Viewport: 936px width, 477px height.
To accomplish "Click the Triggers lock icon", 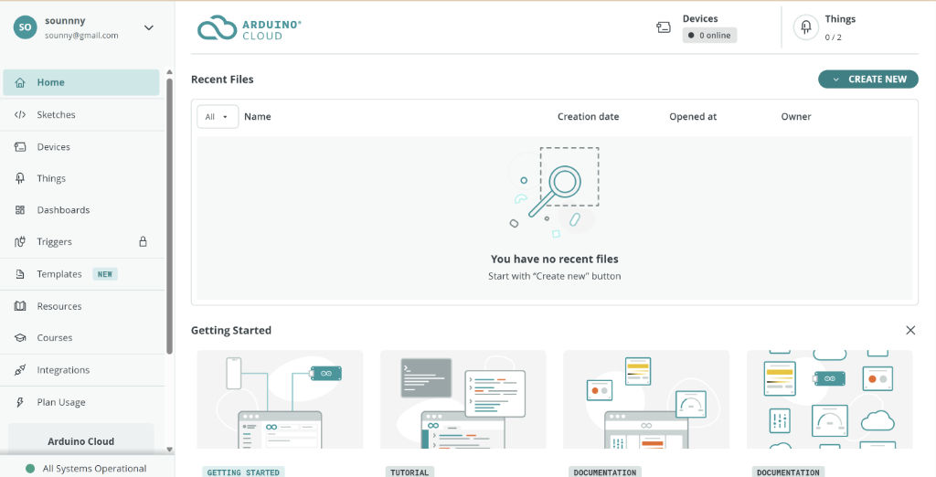I will click(x=143, y=242).
